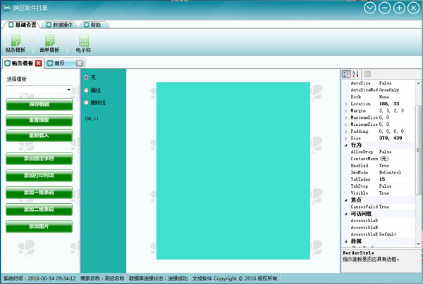This screenshot has width=423, height=284.
Task: Collapse the 行为 property category
Action: [x=346, y=146]
